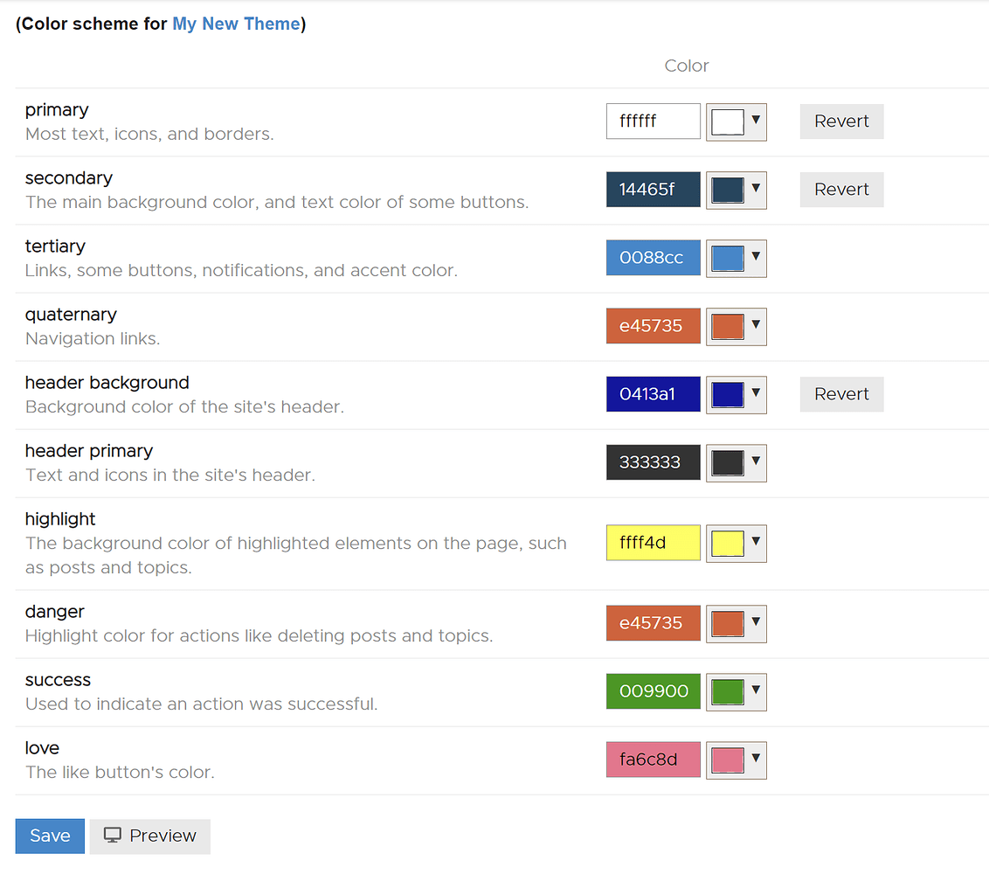
Task: Select the love hex value fa6c8d field
Action: pyautogui.click(x=653, y=760)
